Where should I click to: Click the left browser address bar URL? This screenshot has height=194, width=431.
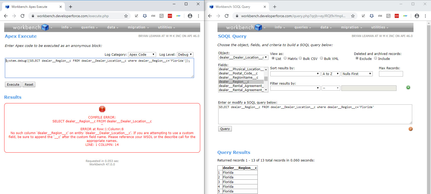(x=73, y=16)
